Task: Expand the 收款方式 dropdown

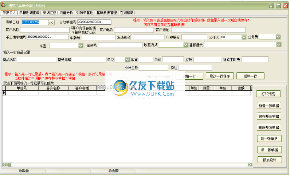Action: pyautogui.click(x=186, y=45)
